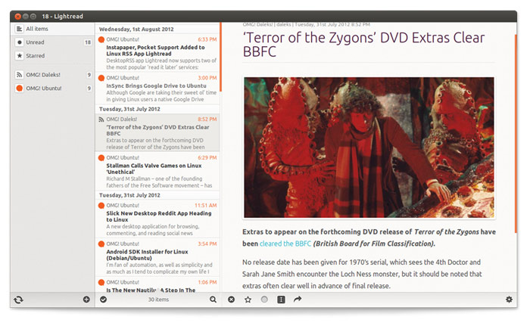Click the share arrow icon
This screenshot has height=326, width=530.
pyautogui.click(x=298, y=300)
